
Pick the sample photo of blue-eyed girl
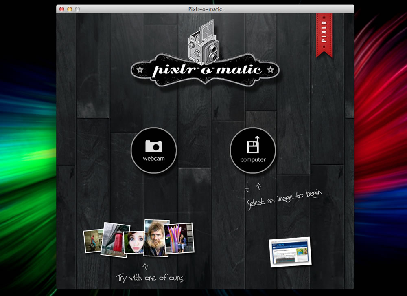point(134,242)
